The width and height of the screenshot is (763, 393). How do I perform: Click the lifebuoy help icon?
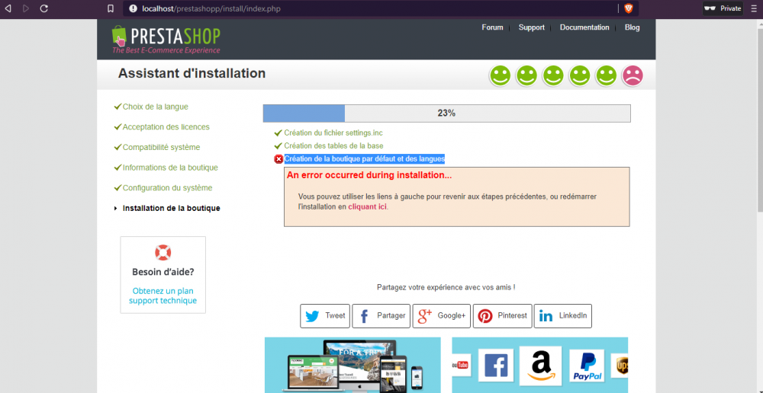click(163, 253)
